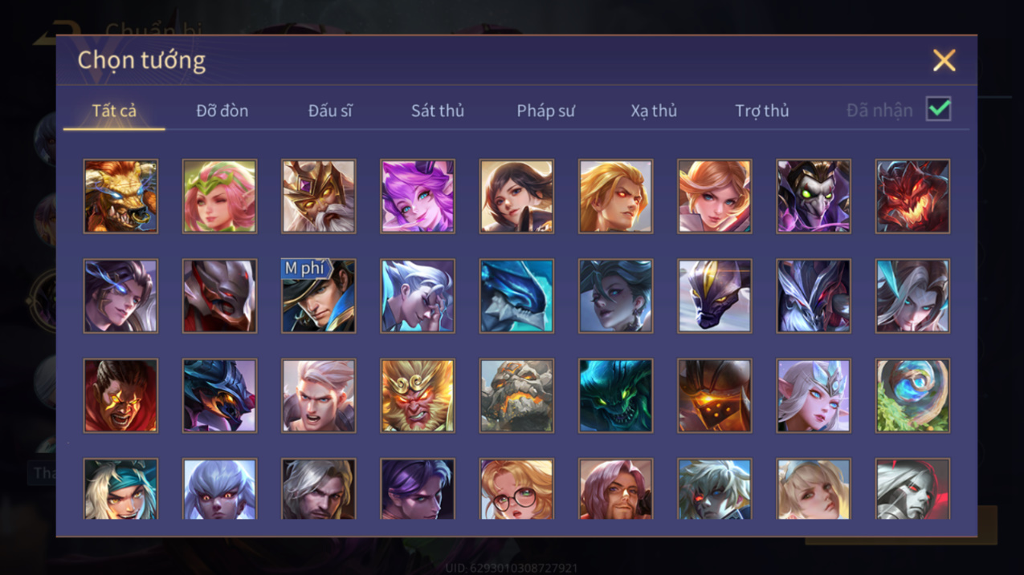Switch to the 'Đỡ đòn' tab
The image size is (1024, 575).
[x=222, y=111]
